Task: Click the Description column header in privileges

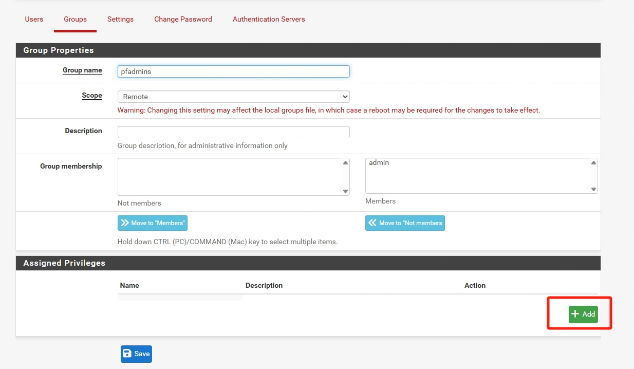Action: coord(264,285)
